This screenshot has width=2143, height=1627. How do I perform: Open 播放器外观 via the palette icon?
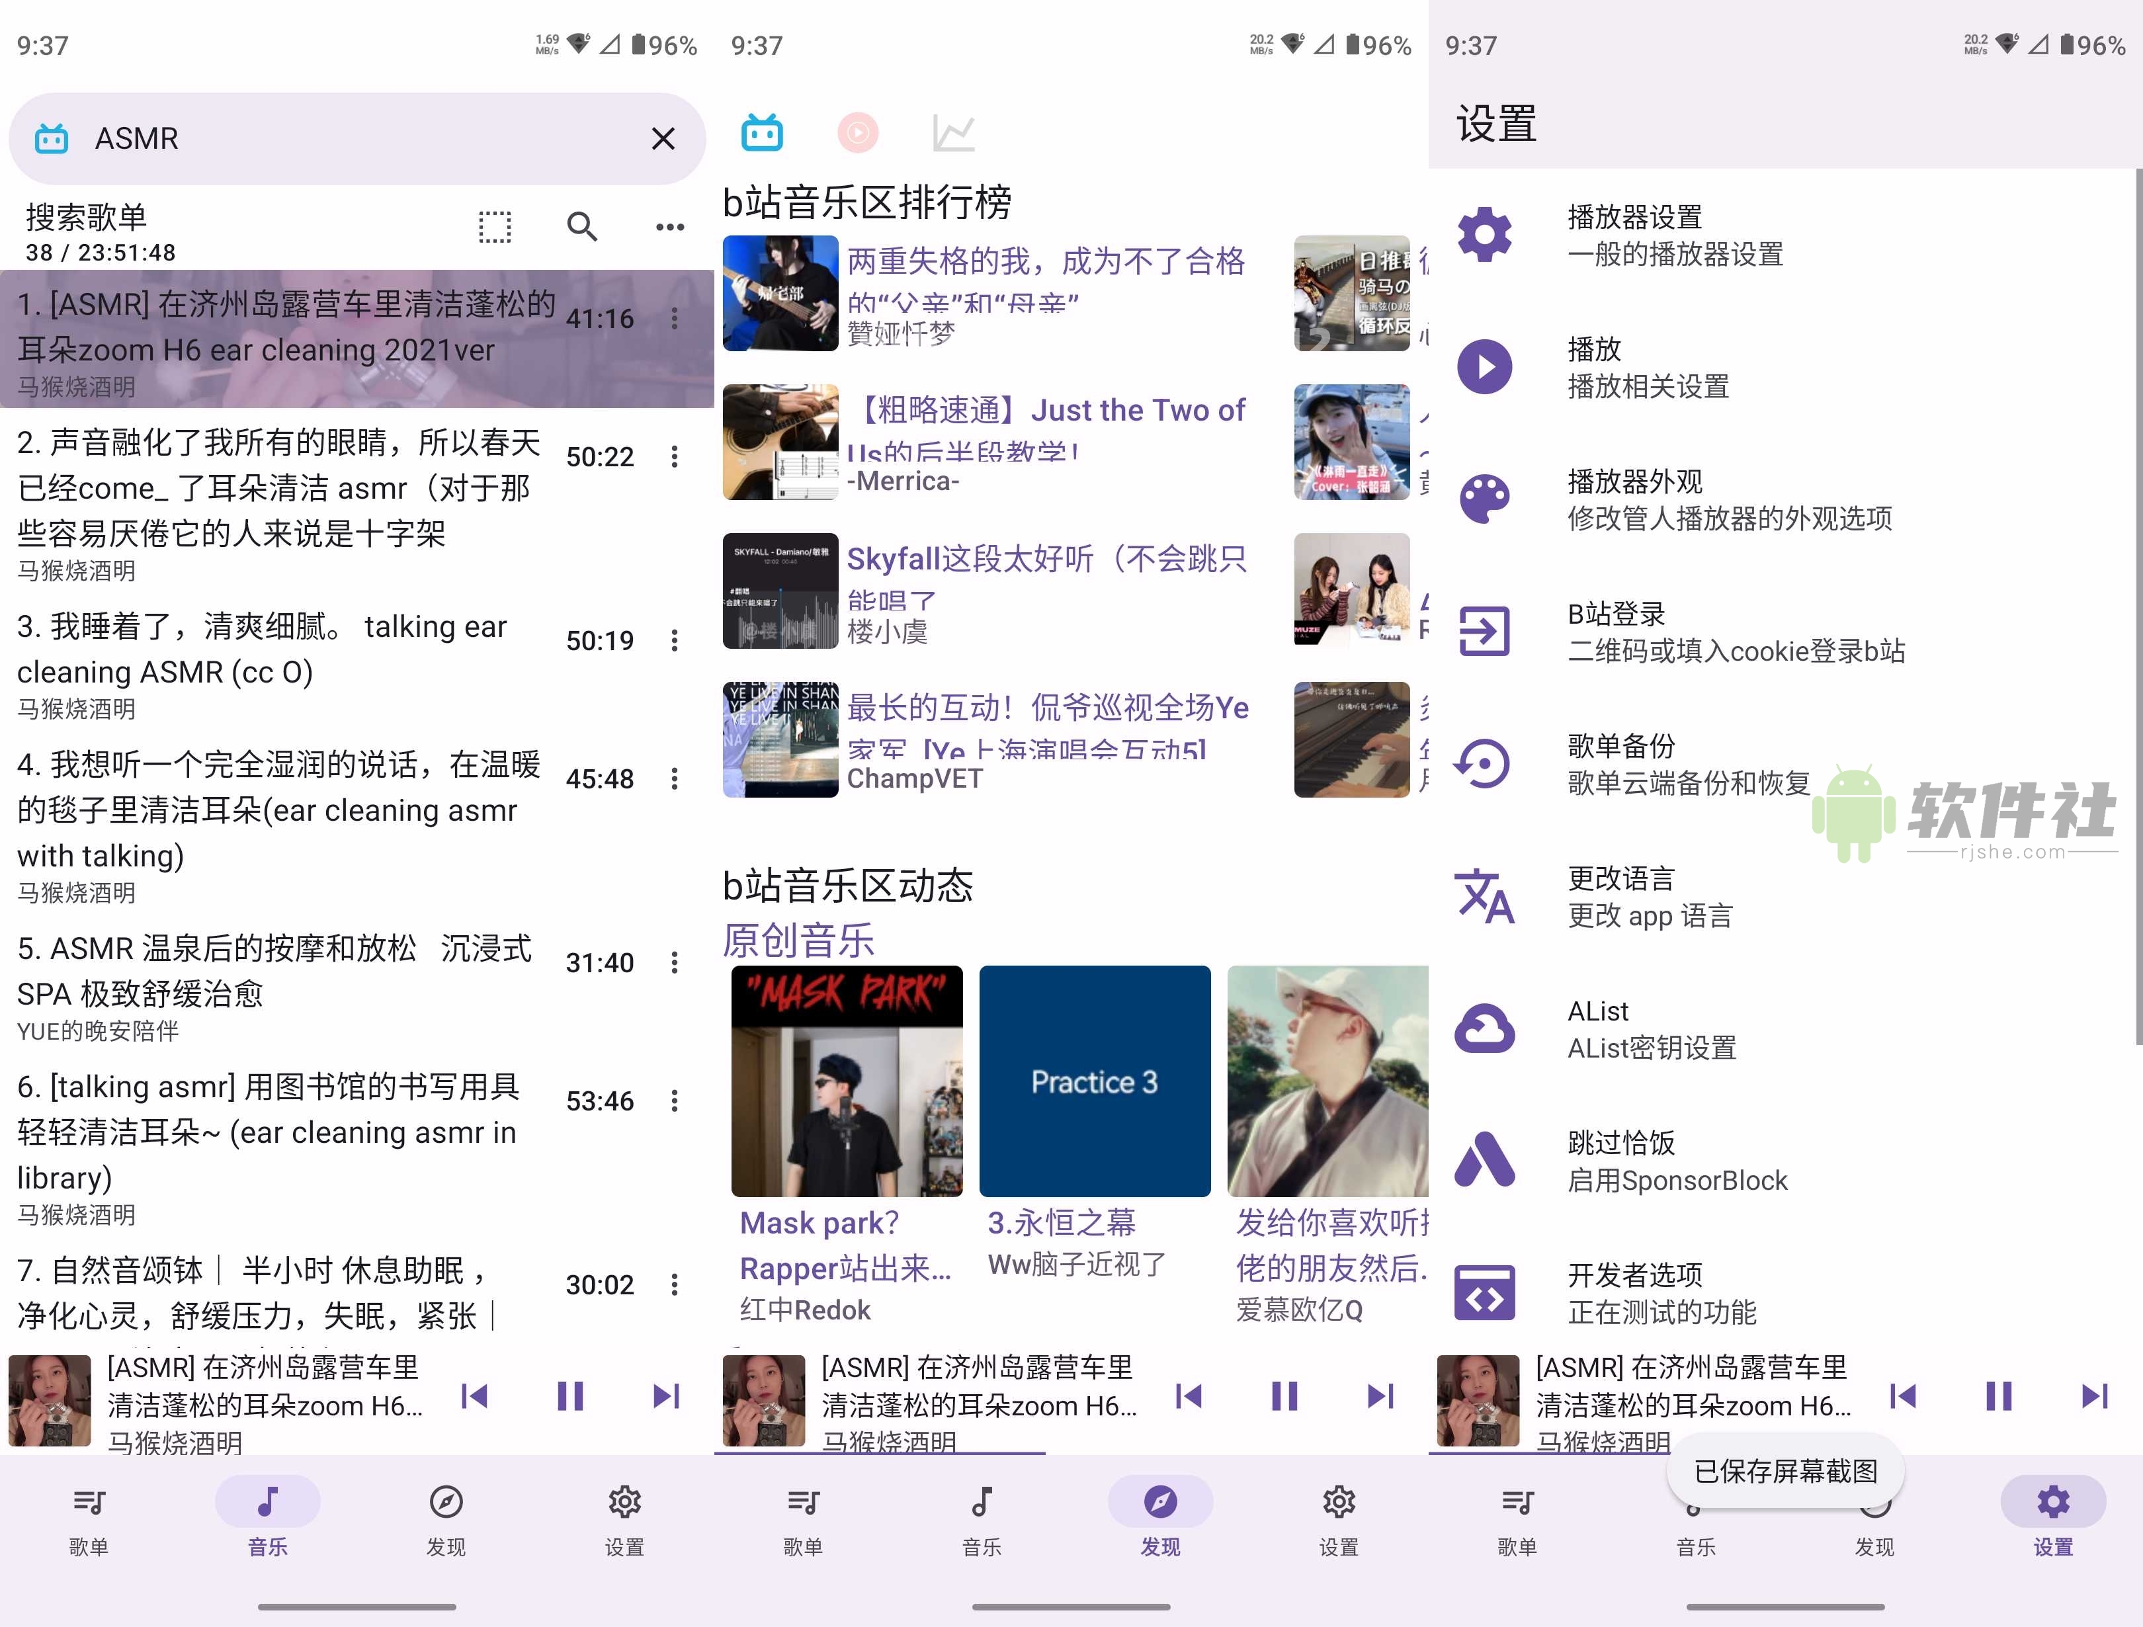[x=1485, y=499]
